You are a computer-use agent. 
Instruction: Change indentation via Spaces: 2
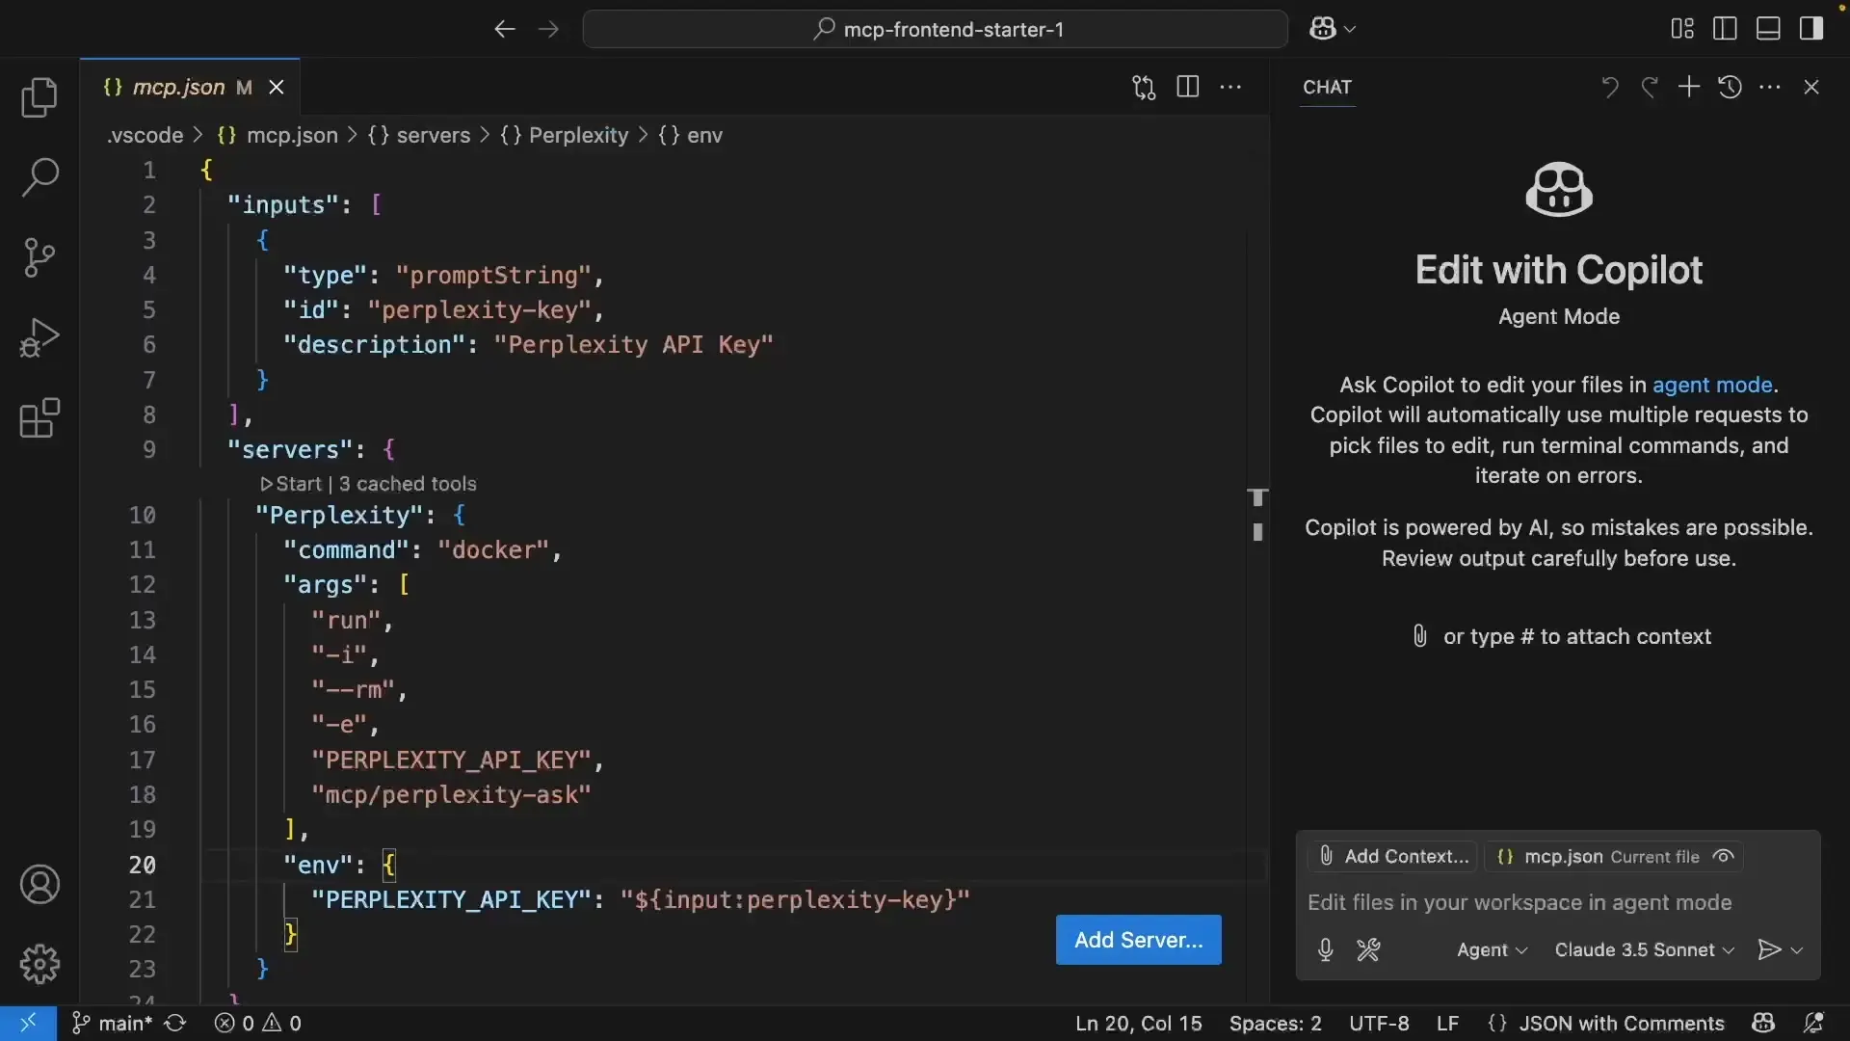point(1276,1023)
